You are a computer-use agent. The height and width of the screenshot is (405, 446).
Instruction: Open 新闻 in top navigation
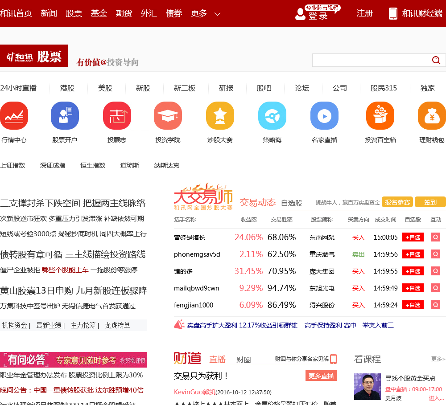click(49, 13)
